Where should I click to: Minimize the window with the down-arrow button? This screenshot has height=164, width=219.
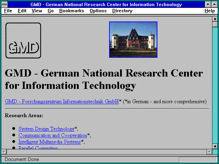click(208, 4)
